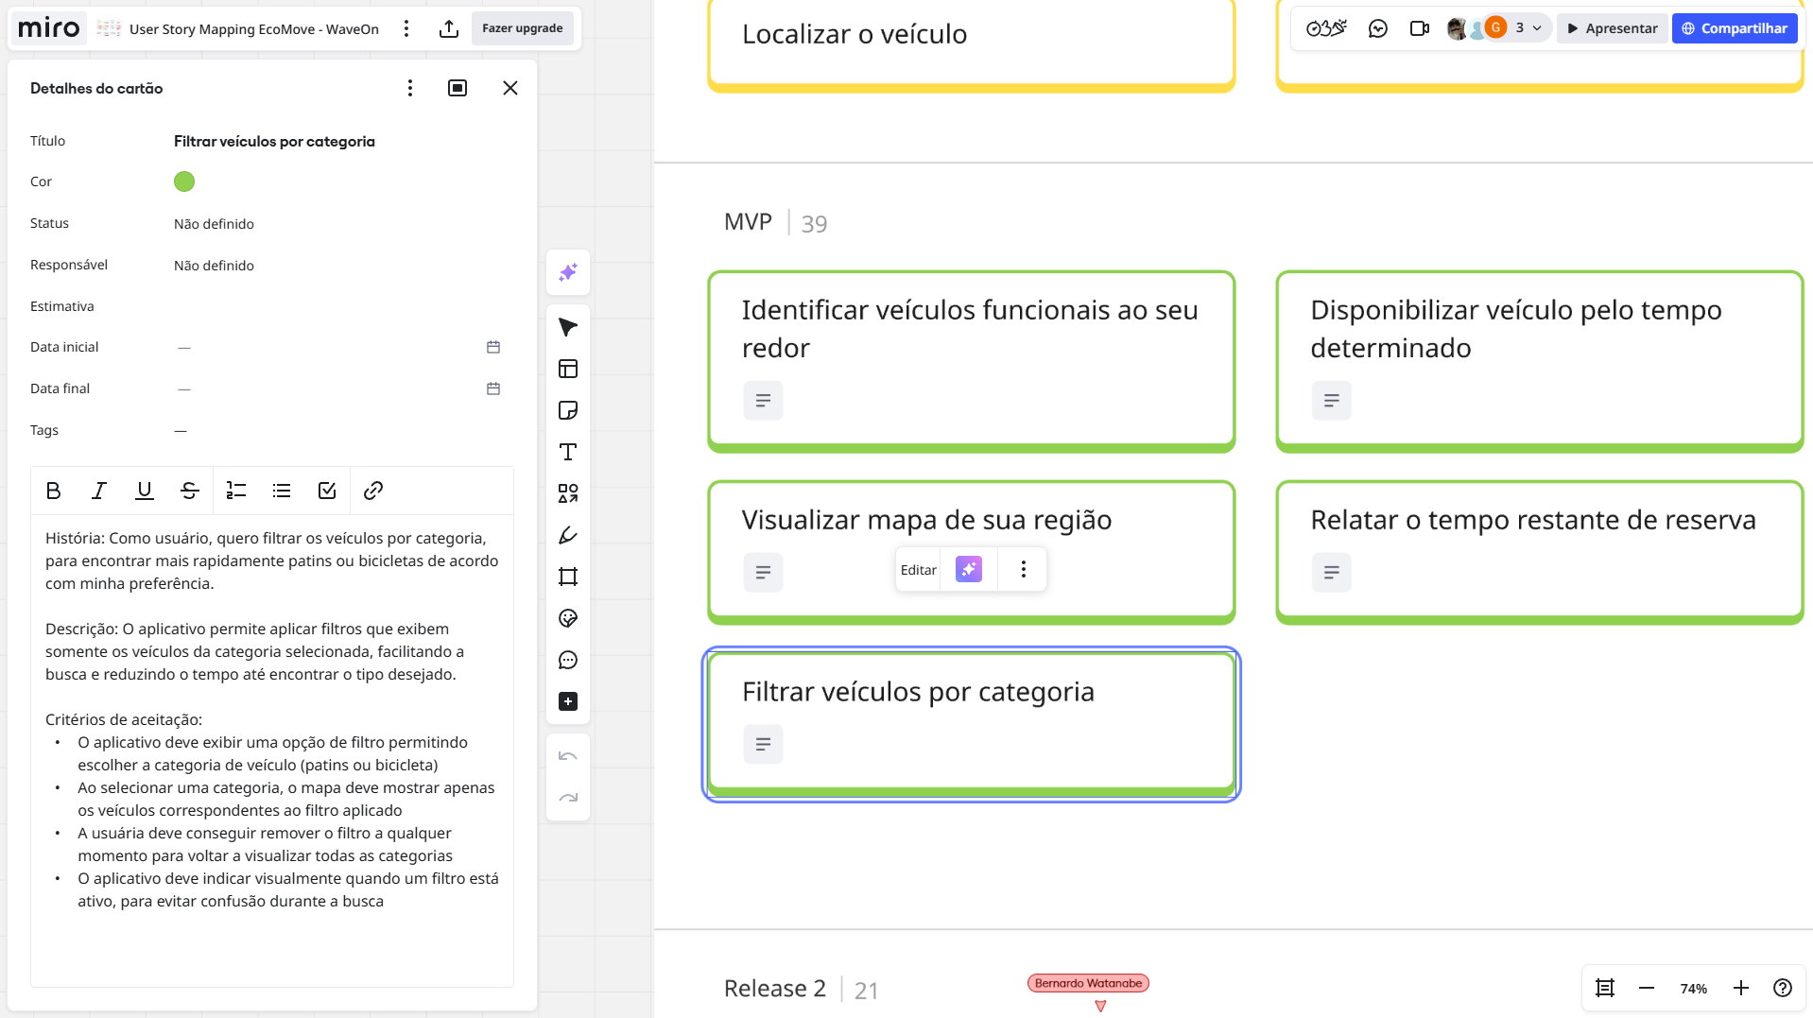Open card details three-dot options menu

(409, 88)
